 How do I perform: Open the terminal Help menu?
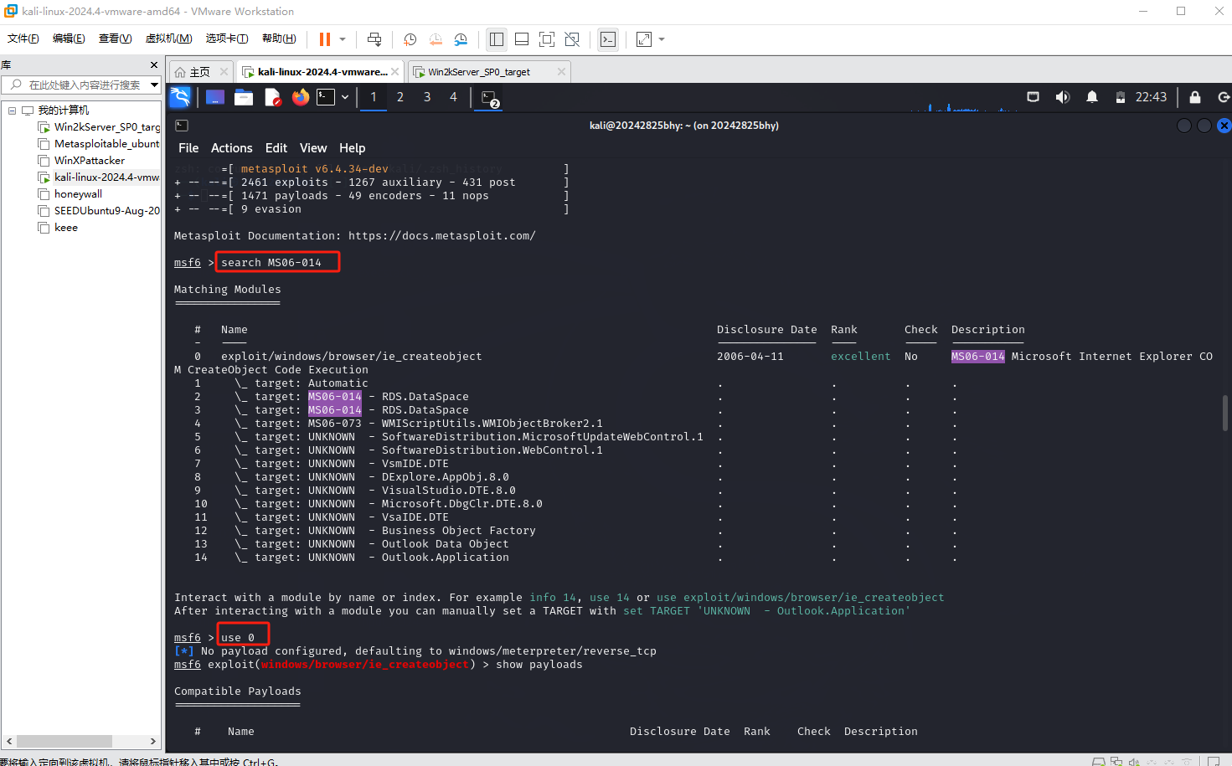(352, 148)
